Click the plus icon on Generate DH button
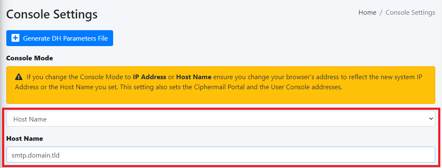Image resolution: width=442 pixels, height=168 pixels. 16,38
